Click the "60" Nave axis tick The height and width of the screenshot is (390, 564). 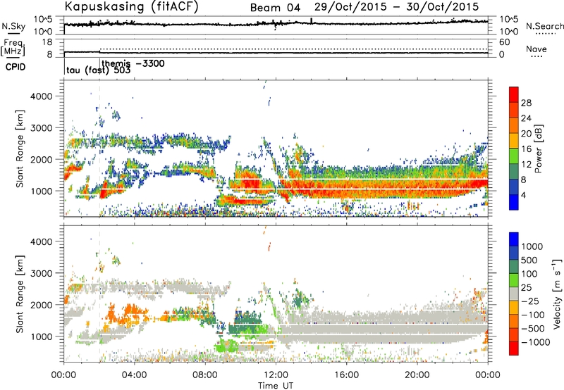tap(504, 42)
